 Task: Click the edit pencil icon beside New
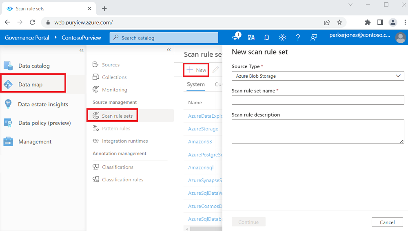pos(216,70)
